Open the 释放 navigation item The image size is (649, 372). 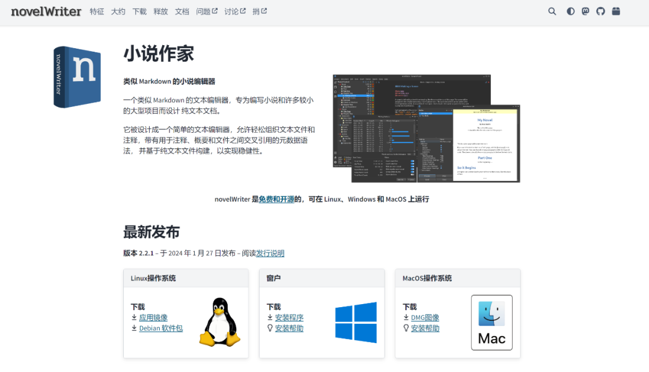[x=160, y=11]
